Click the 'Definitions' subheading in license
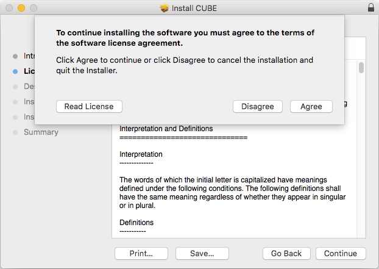 tap(136, 222)
